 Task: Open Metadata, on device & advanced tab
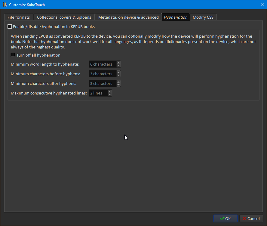(x=128, y=17)
